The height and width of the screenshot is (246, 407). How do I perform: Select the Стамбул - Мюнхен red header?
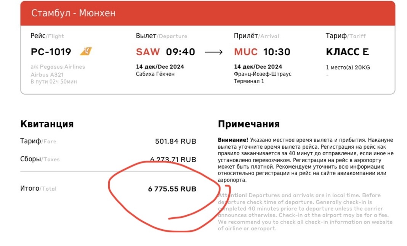point(208,13)
